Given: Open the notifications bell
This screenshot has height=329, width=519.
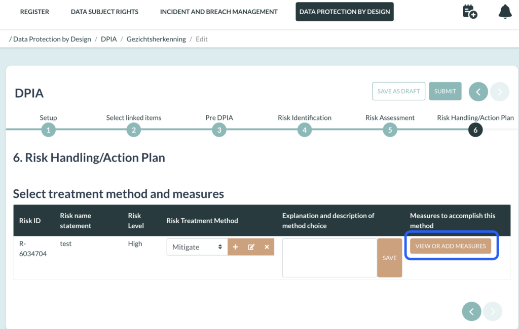Looking at the screenshot, I should coord(505,12).
